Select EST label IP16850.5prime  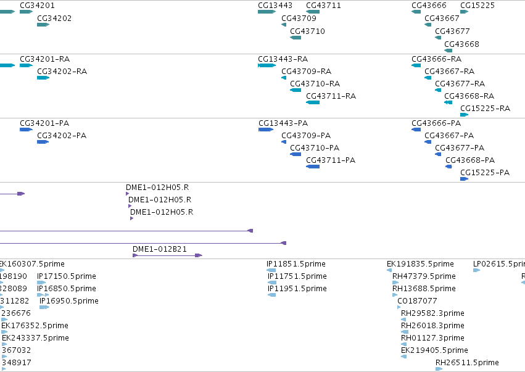[x=67, y=289]
